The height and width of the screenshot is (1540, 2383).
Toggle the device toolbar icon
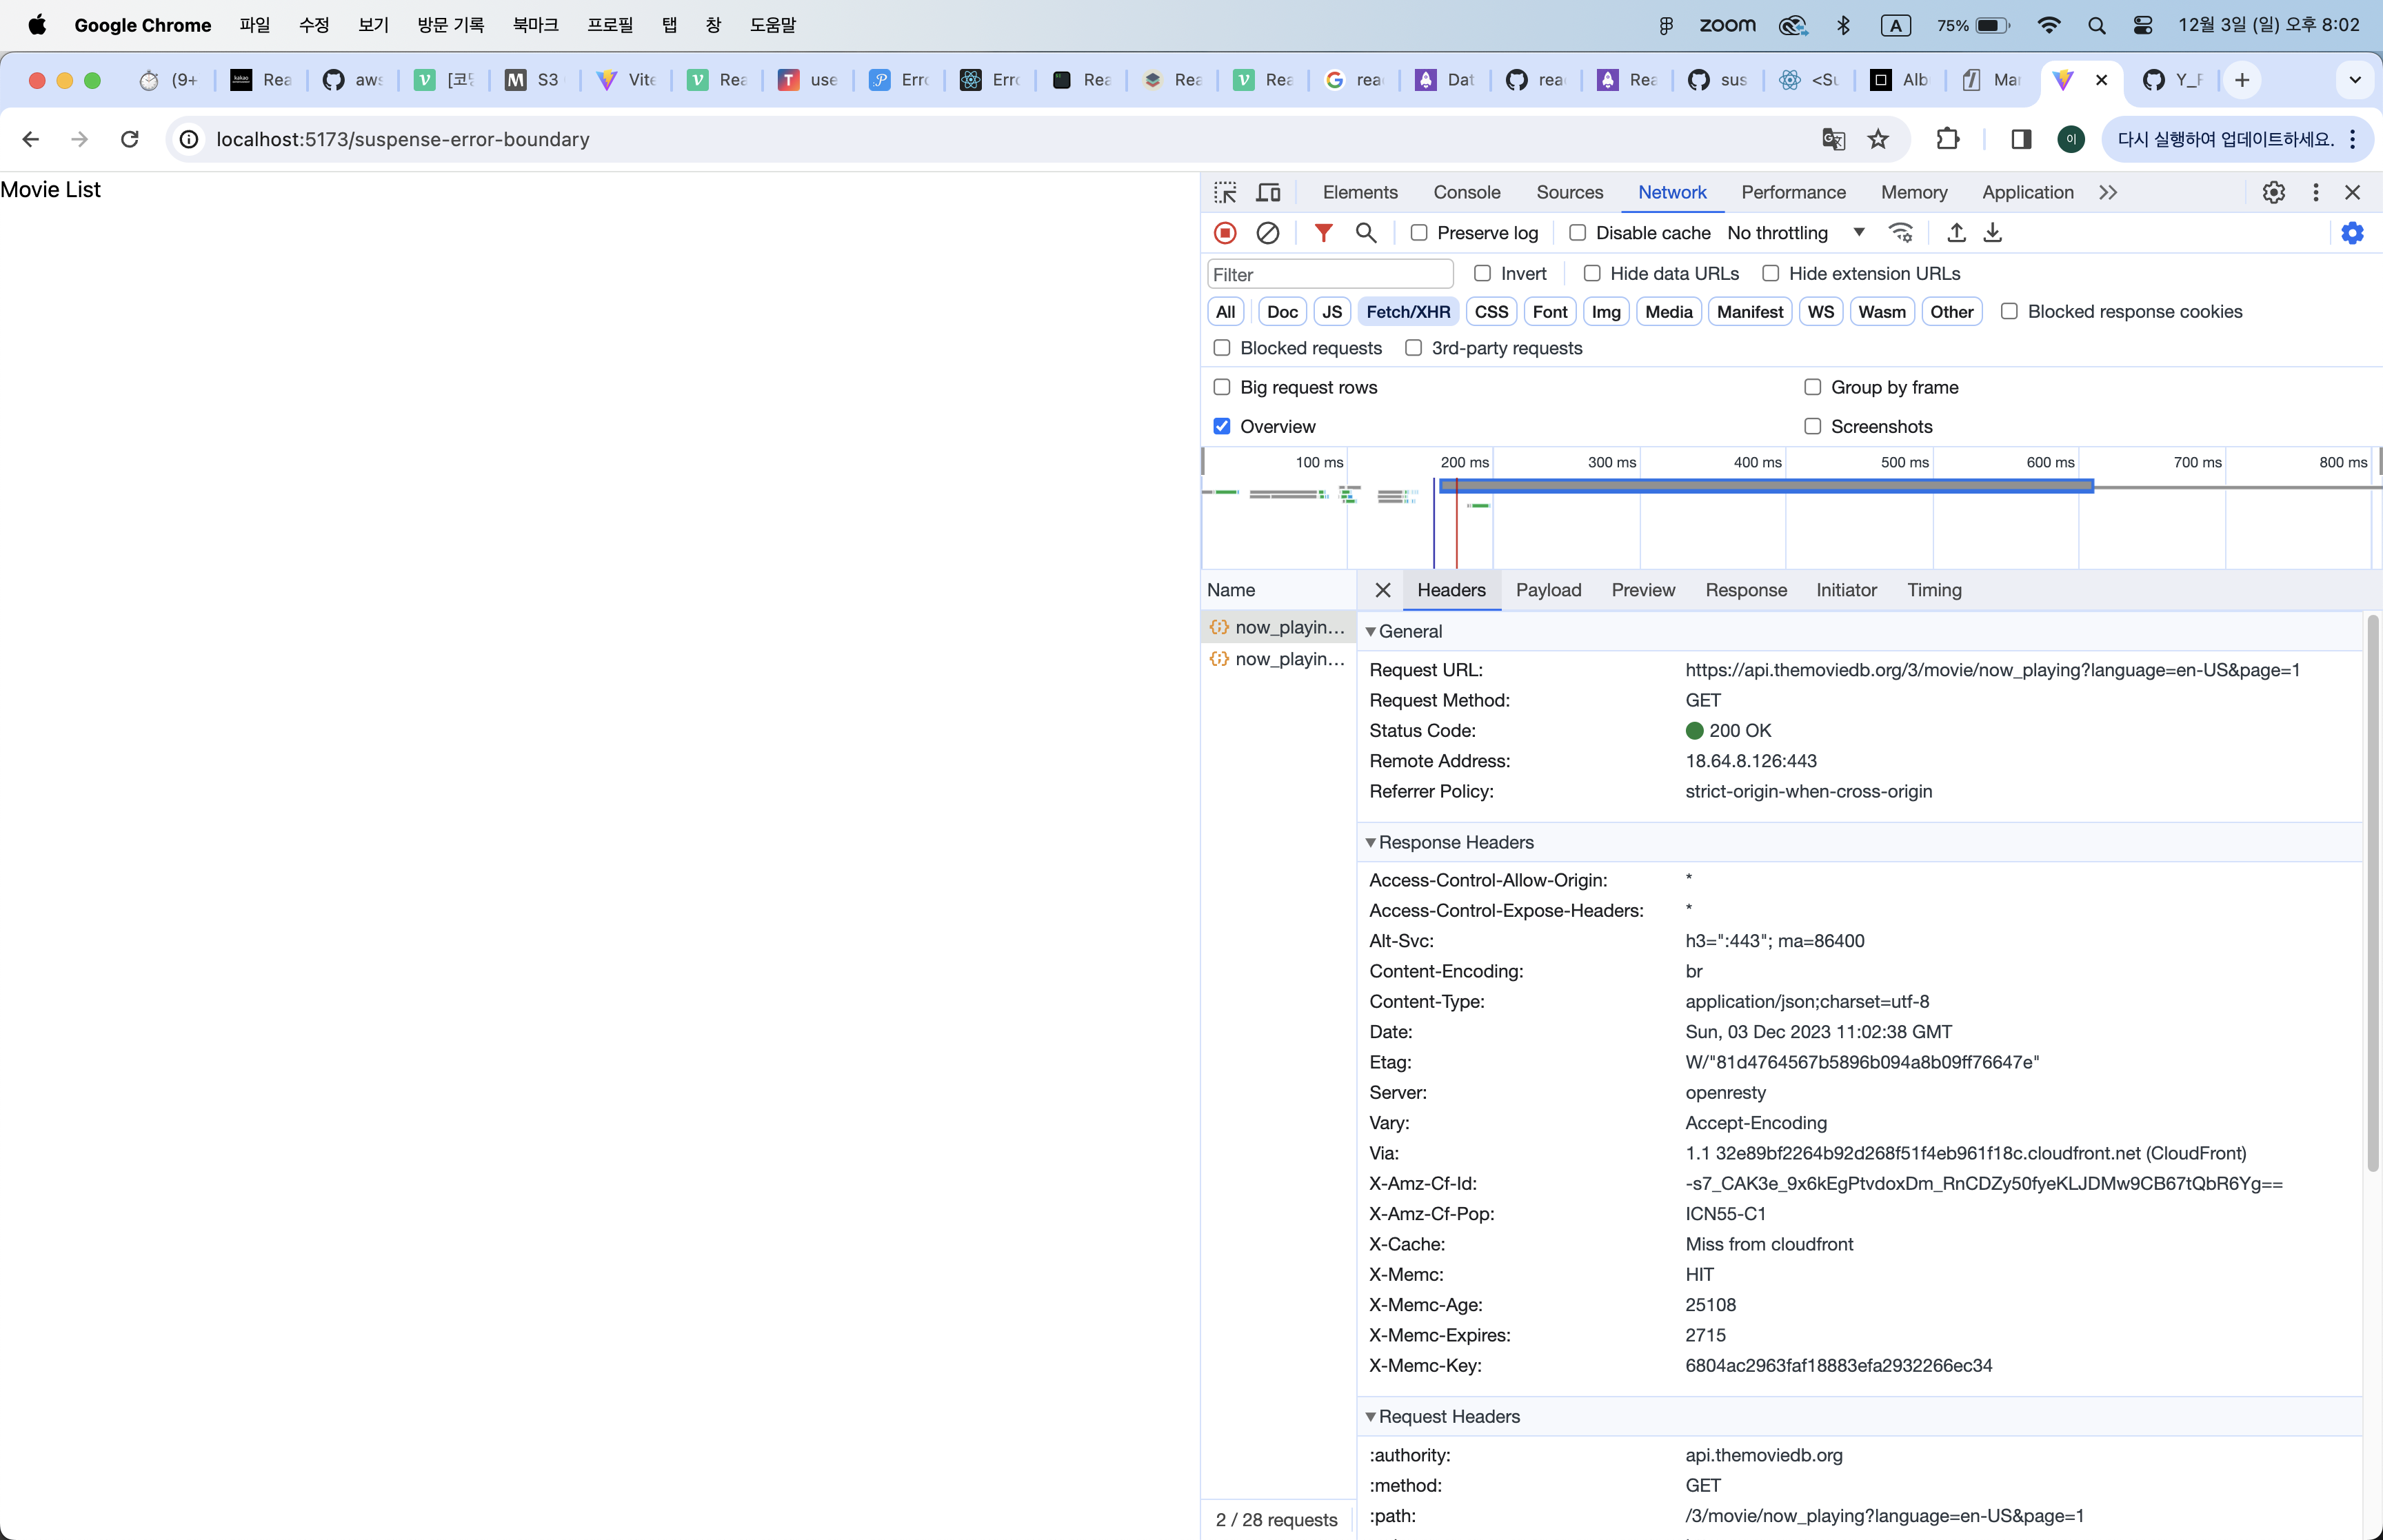[x=1268, y=192]
